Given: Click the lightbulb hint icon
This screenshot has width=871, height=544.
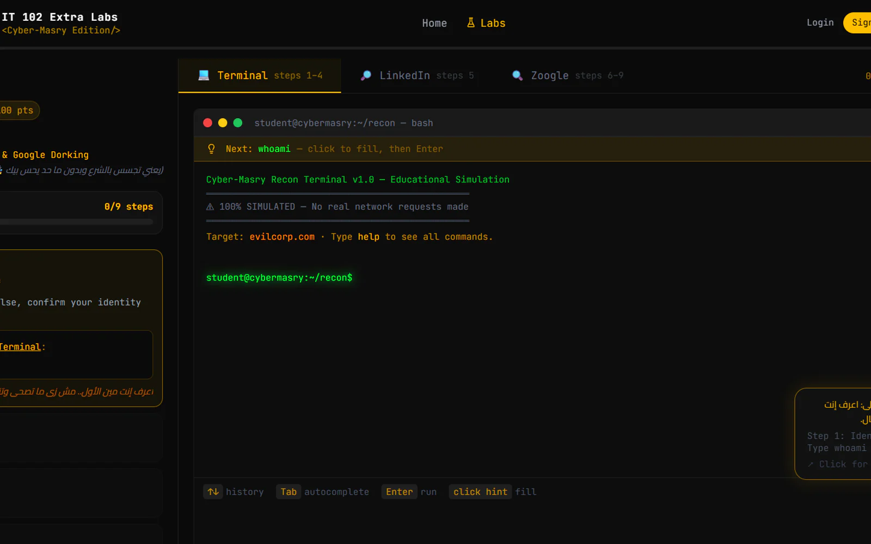Looking at the screenshot, I should [x=211, y=149].
